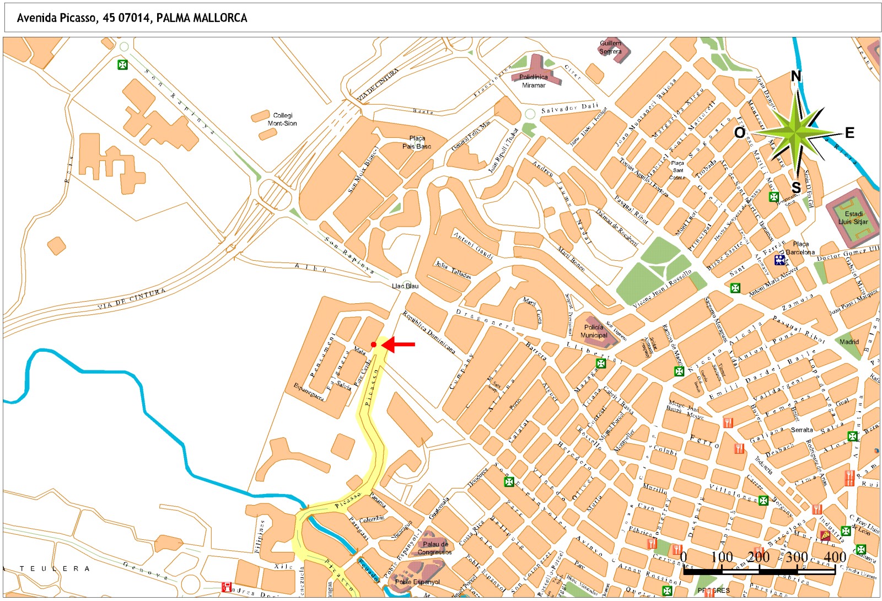Click the pharmacy icon near Honduras street
Image resolution: width=882 pixels, height=601 pixels.
(x=509, y=482)
